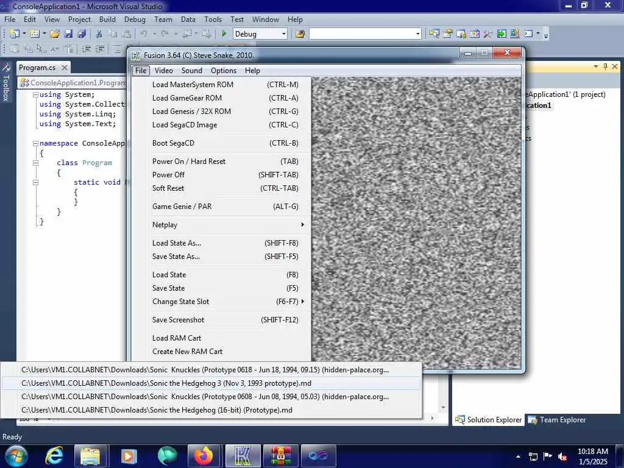This screenshot has height=468, width=624.
Task: Click muted volume tray icon
Action: tap(562, 457)
